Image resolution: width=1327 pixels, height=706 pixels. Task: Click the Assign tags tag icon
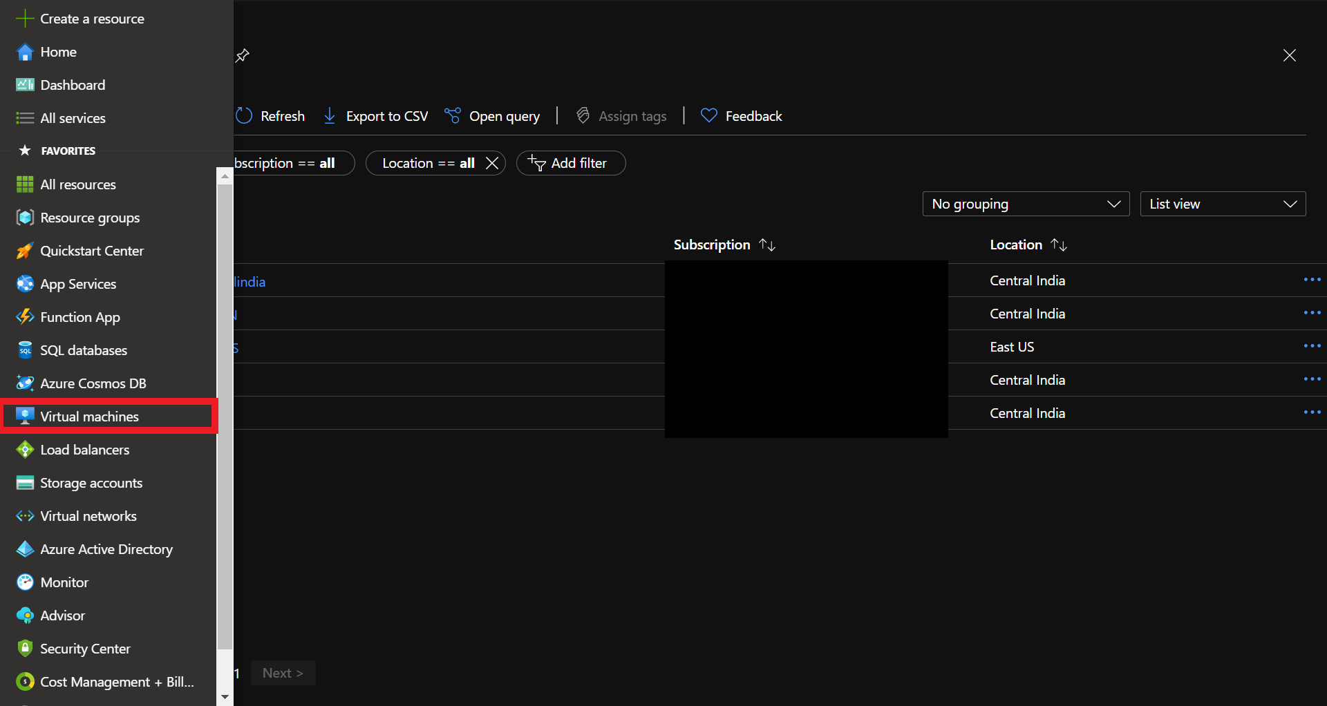pos(583,116)
